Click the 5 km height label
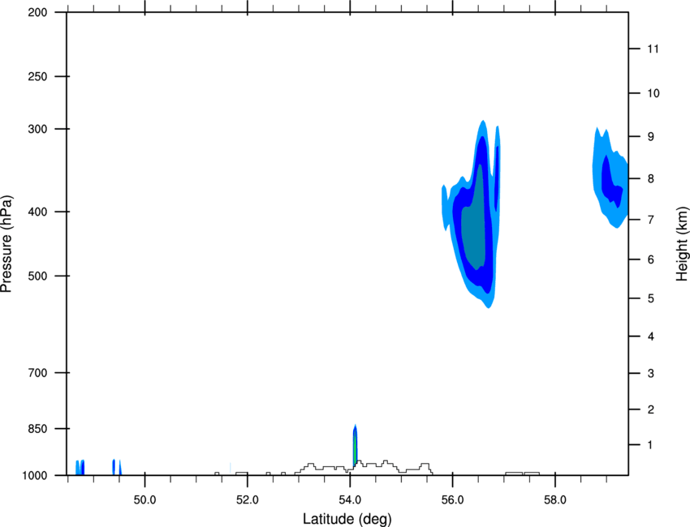Screen dimensions: 690x527 pos(651,299)
